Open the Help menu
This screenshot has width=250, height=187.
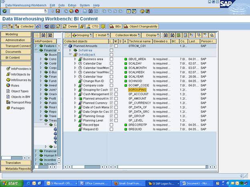tap(96, 5)
